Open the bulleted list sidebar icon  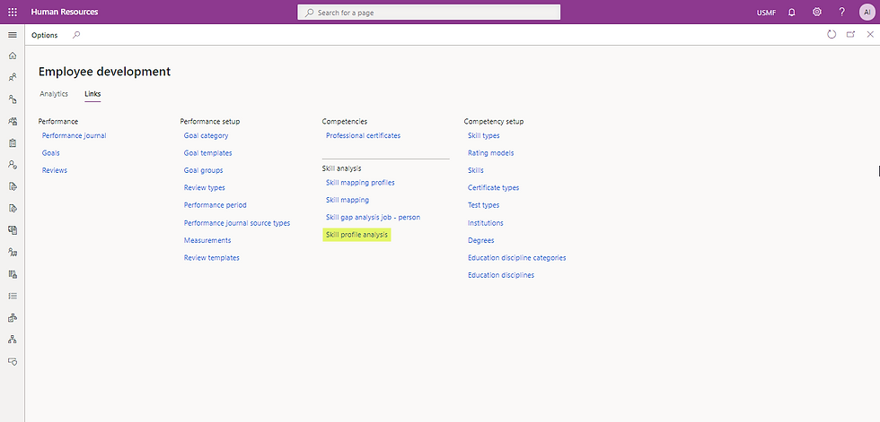coord(13,296)
